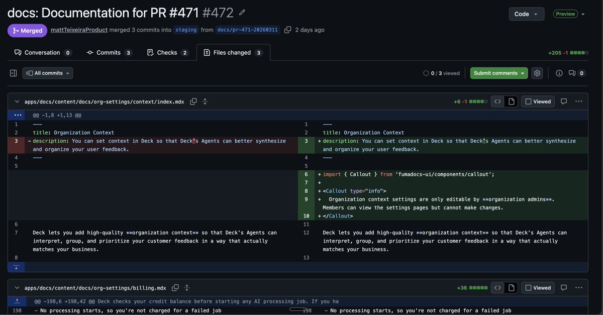Image resolution: width=603 pixels, height=315 pixels.
Task: Click the added line '<Callout type="info">'
Action: 354,191
